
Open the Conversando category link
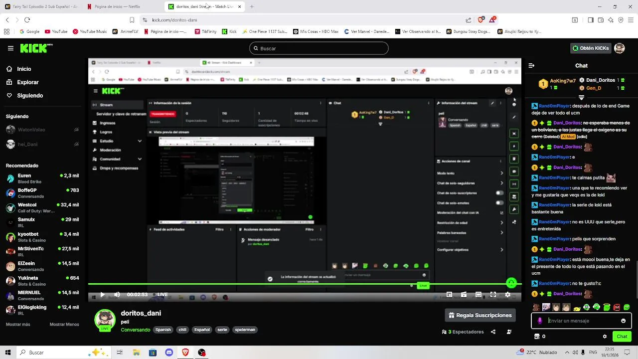(135, 330)
